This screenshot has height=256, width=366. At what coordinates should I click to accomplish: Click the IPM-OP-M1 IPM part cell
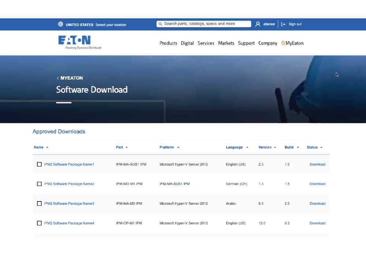(129, 223)
